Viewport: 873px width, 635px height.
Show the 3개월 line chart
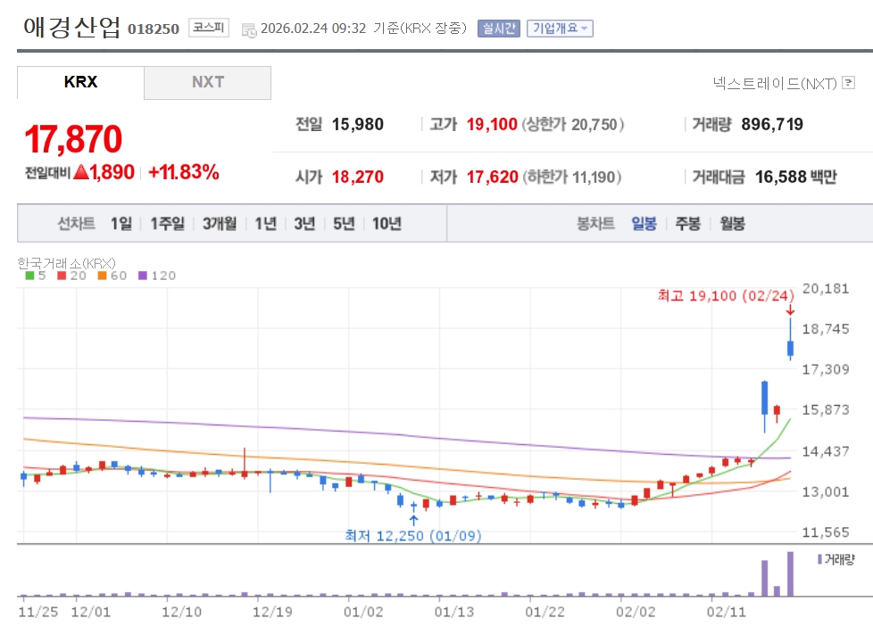(219, 223)
